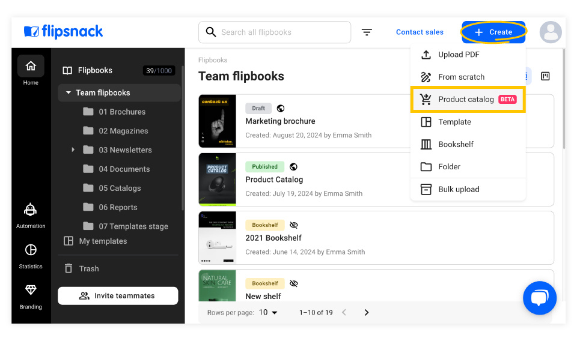577x341 pixels.
Task: Go to next page of results
Action: [366, 312]
